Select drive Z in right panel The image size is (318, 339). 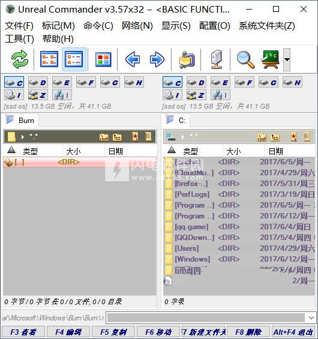click(196, 95)
